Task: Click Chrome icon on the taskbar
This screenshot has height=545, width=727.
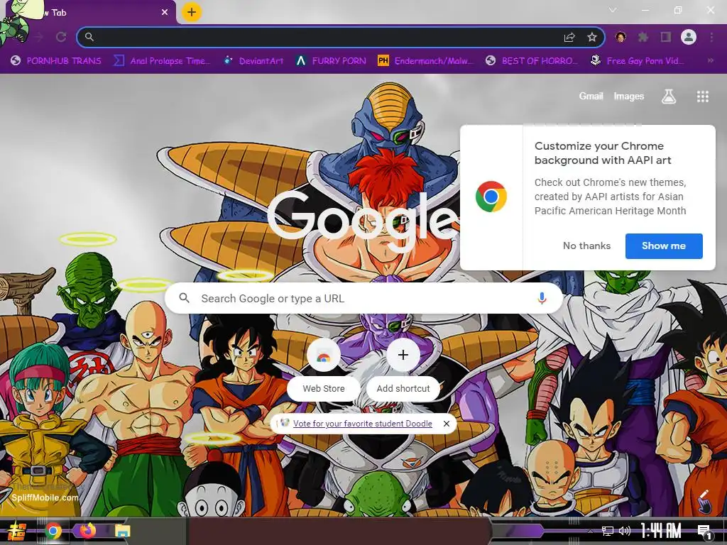Action: (x=53, y=531)
